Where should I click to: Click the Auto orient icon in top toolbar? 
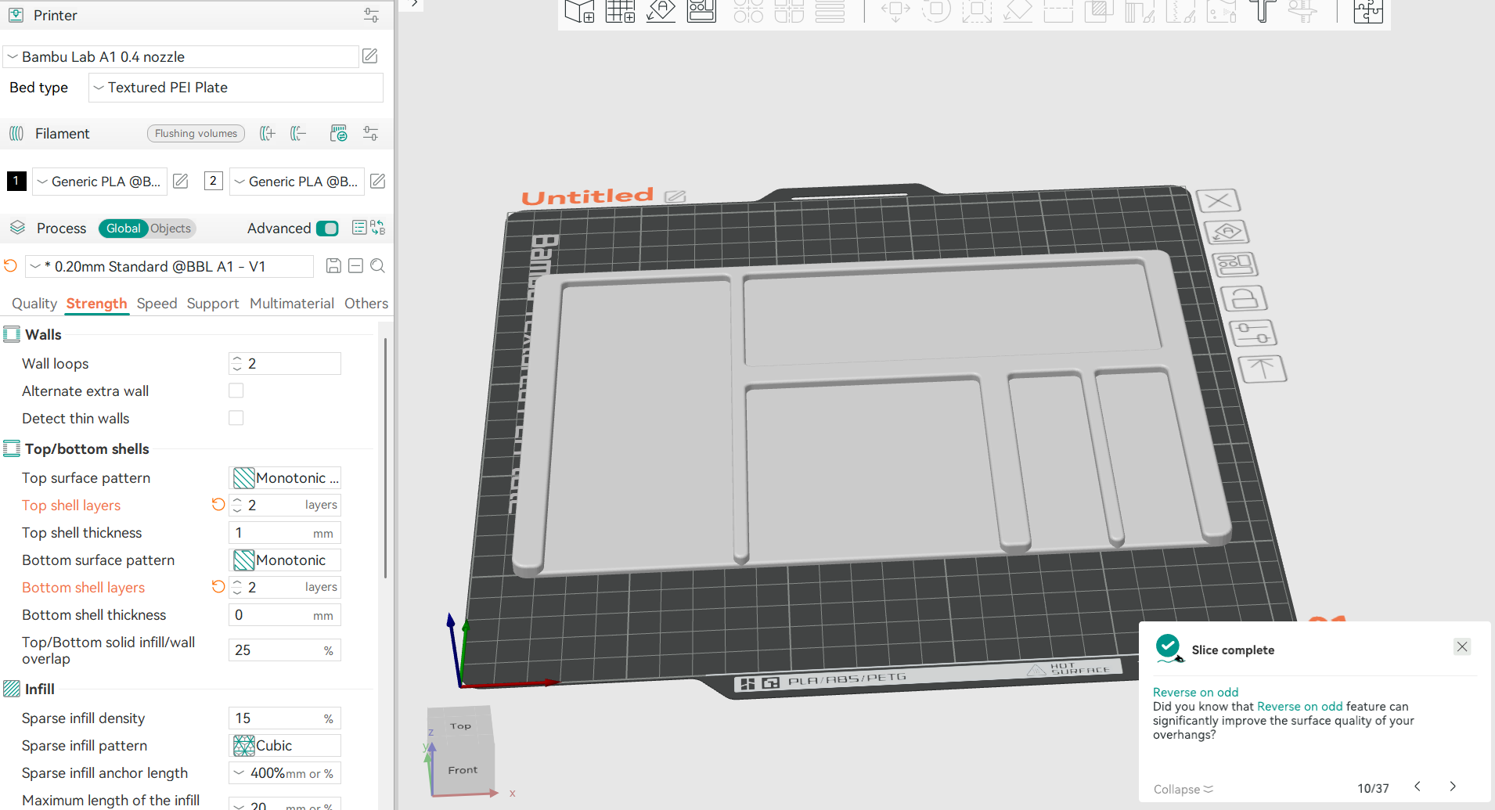[x=661, y=11]
